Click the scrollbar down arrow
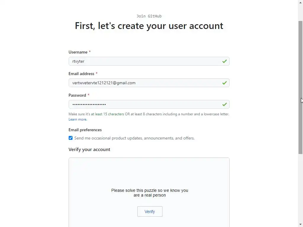This screenshot has width=303, height=227. [300, 224]
